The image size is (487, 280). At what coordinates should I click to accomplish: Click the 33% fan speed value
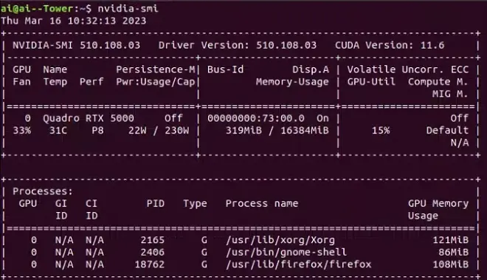pyautogui.click(x=21, y=131)
